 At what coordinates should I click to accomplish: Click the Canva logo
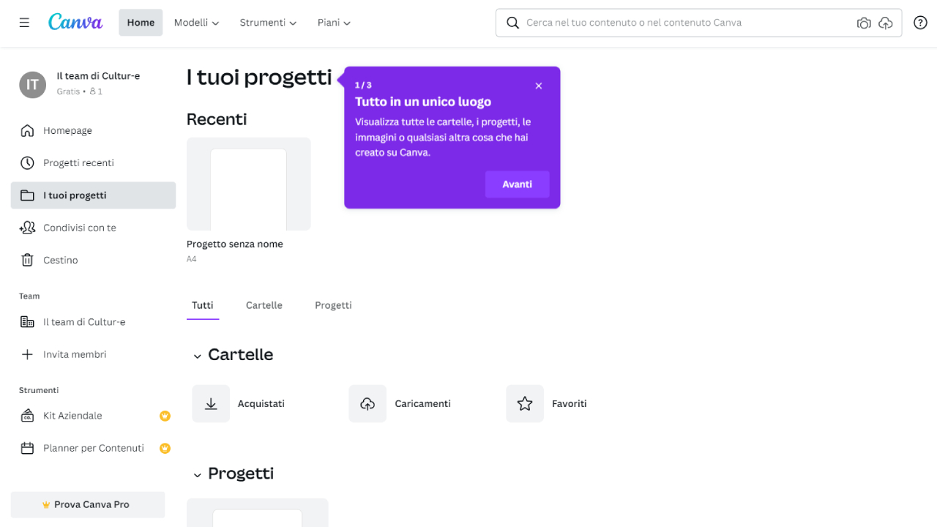click(x=75, y=22)
